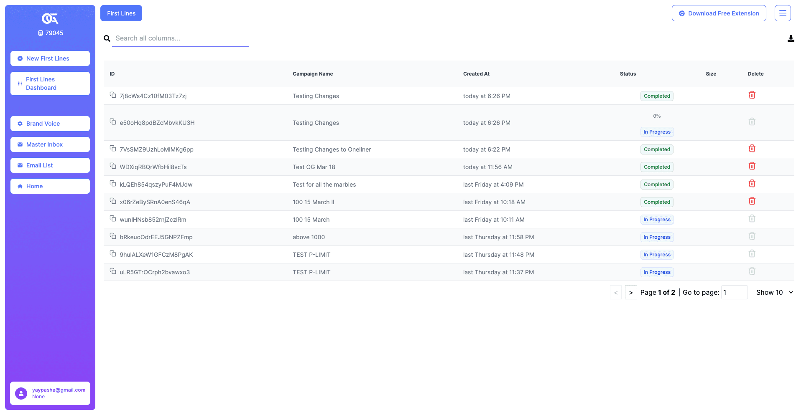The width and height of the screenshot is (796, 415).
Task: Click 'Testing Changes to Oneliner' campaign name
Action: tap(332, 149)
